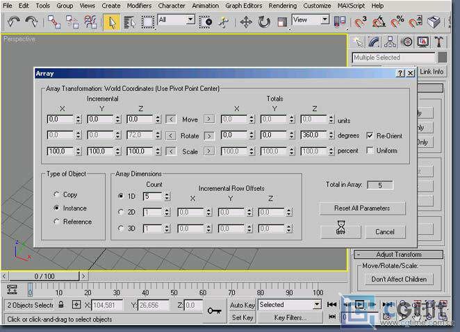Click the Set Key button
Viewport: 460px width, 332px height.
[x=243, y=317]
